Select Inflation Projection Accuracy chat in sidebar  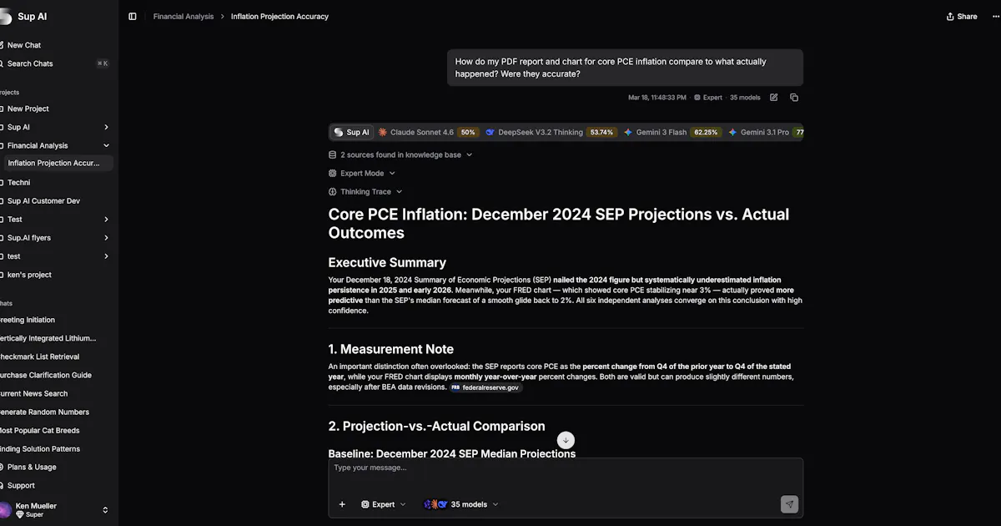(57, 164)
